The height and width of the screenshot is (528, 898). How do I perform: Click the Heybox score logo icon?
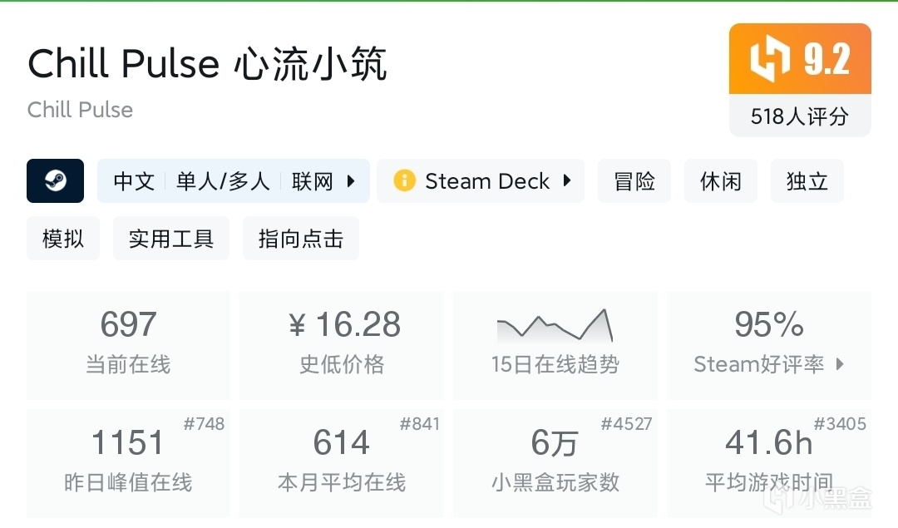(x=772, y=60)
